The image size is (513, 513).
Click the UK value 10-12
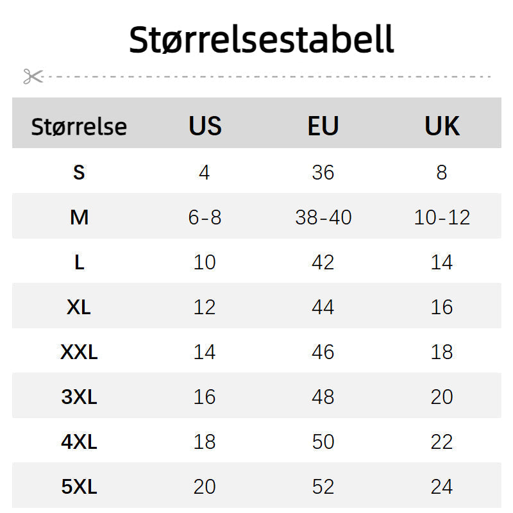442,217
